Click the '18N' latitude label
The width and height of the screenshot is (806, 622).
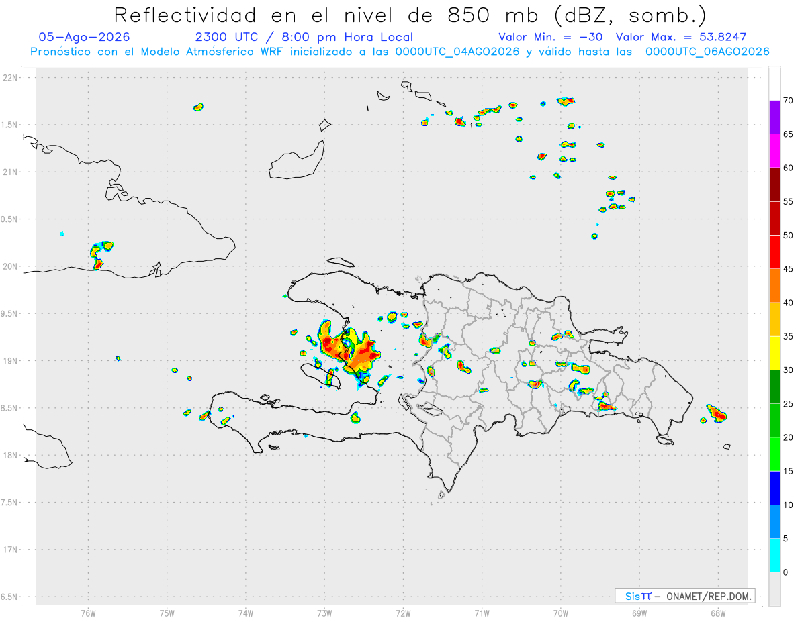pyautogui.click(x=11, y=456)
